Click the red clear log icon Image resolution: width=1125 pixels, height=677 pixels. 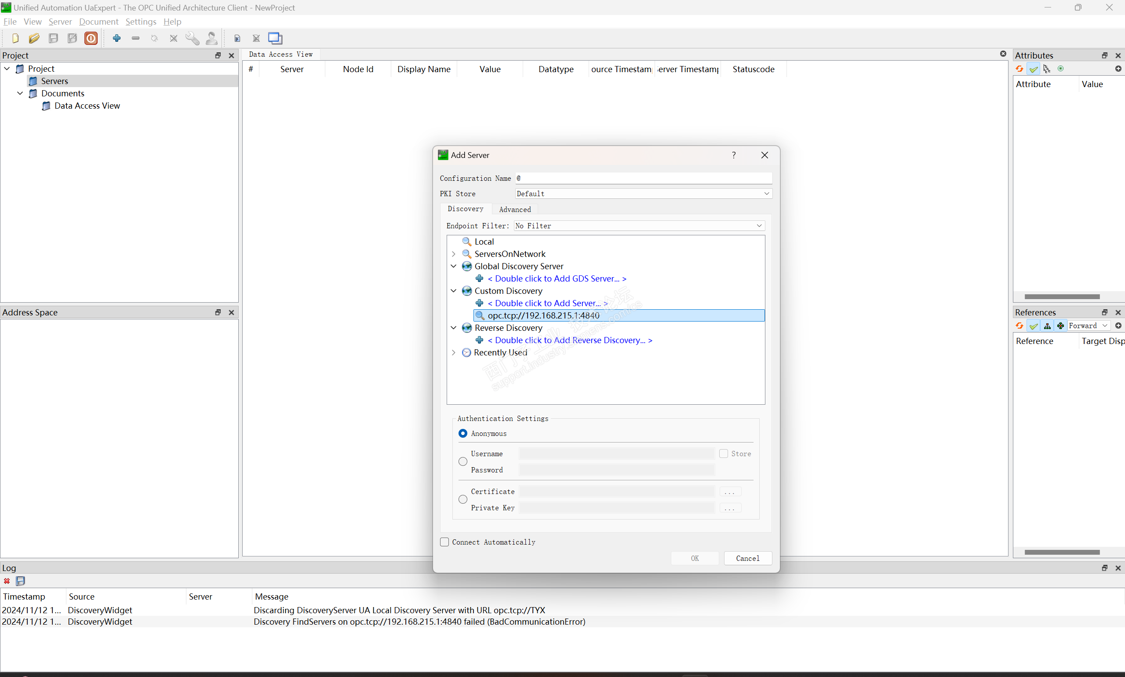click(x=7, y=581)
